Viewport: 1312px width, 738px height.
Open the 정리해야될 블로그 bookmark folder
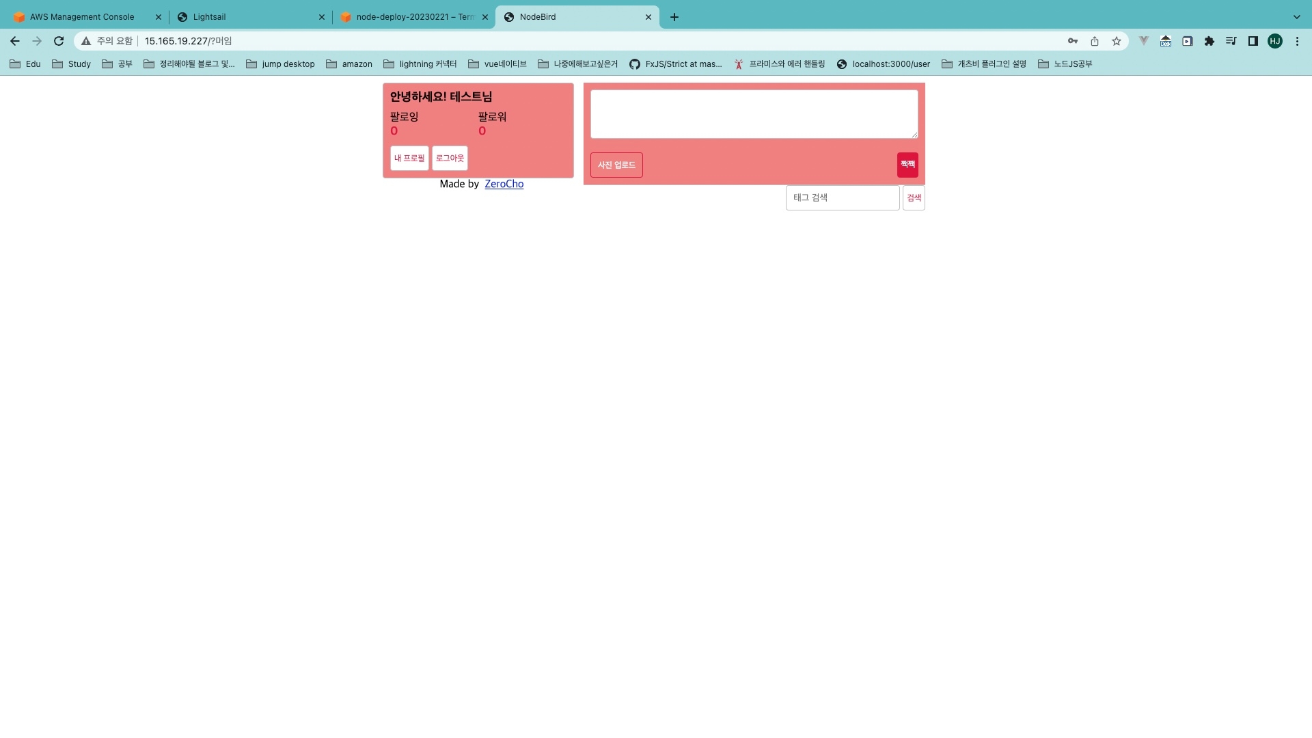tap(189, 64)
